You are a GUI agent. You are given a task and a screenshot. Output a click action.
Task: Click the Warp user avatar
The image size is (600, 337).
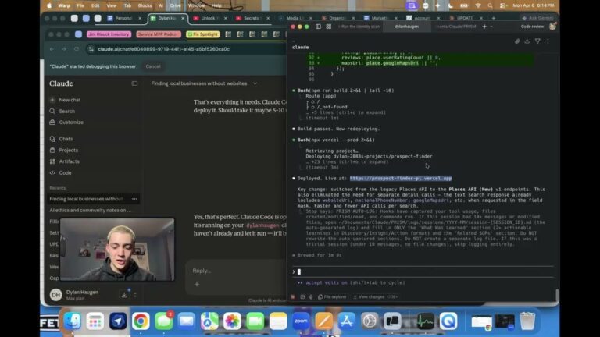tap(552, 27)
